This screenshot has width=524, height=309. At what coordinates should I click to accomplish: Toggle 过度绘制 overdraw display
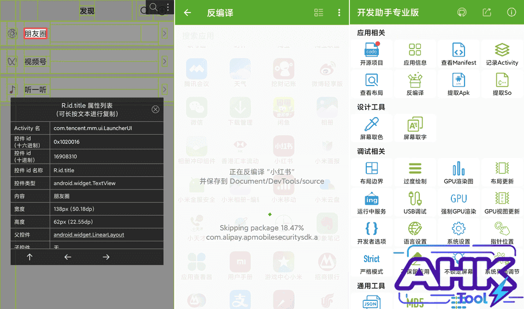(x=415, y=173)
